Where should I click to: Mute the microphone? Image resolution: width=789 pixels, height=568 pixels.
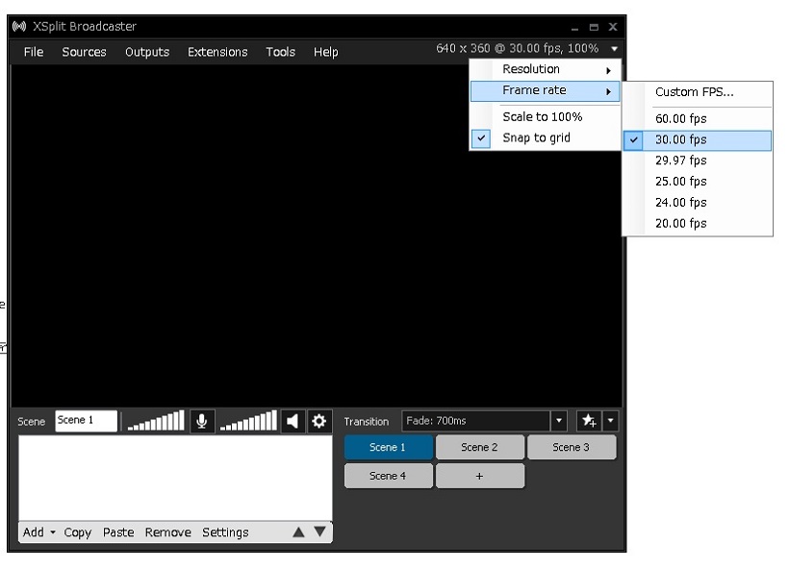coord(202,421)
